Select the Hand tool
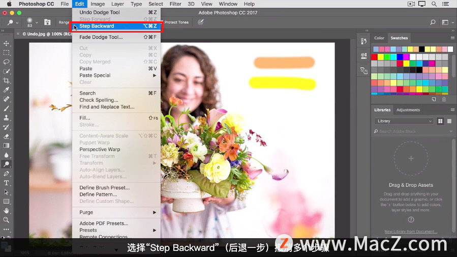457x257 pixels. [6, 211]
